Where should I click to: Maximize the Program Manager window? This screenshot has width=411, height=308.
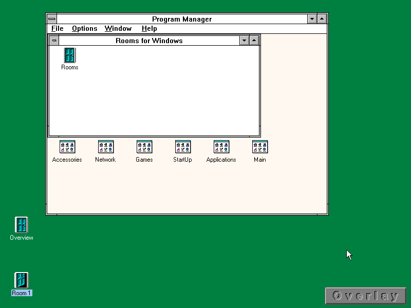(x=322, y=19)
